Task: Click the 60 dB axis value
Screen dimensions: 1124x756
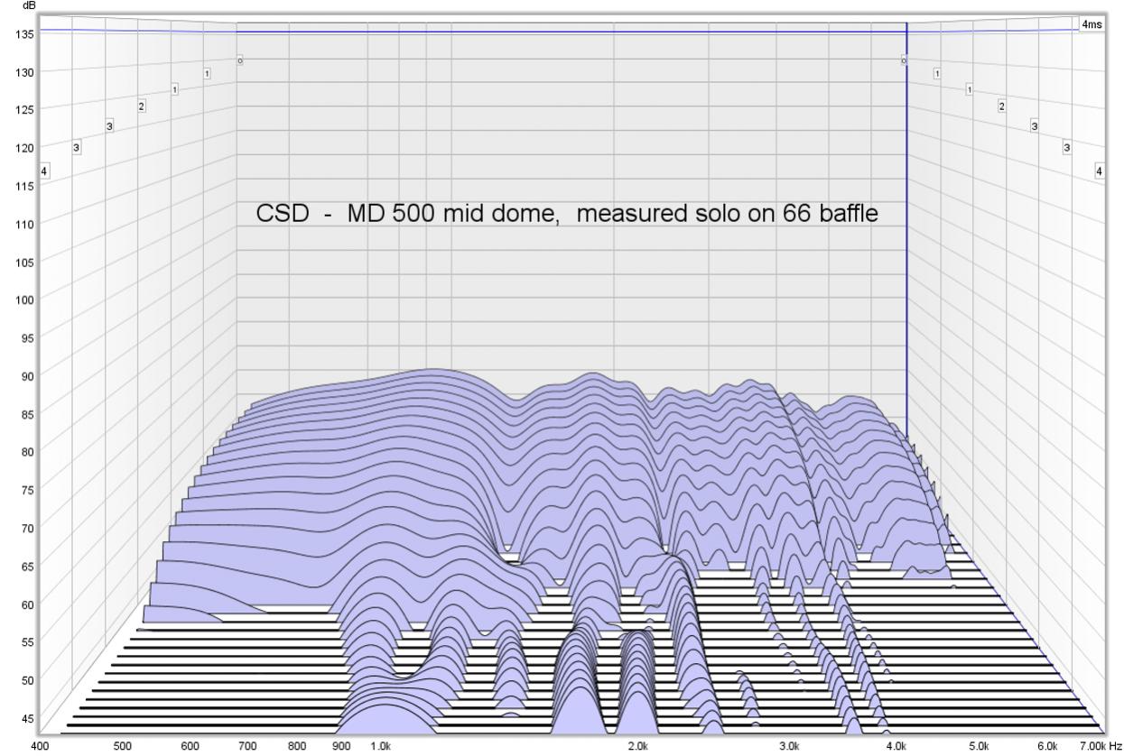Action: [x=28, y=604]
